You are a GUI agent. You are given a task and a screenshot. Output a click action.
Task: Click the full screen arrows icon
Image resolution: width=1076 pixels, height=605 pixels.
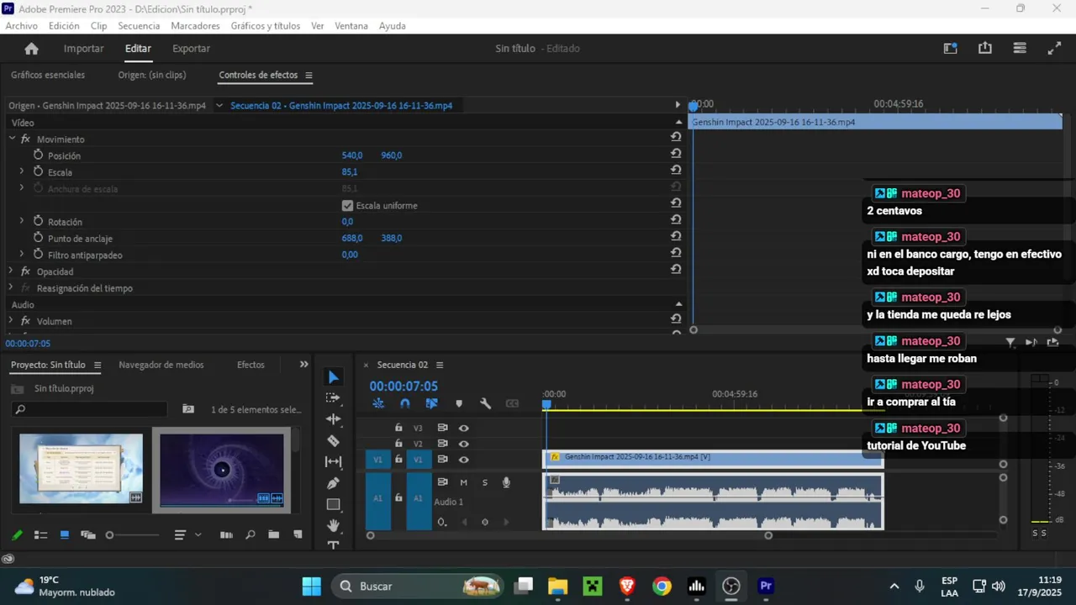[x=1054, y=49]
